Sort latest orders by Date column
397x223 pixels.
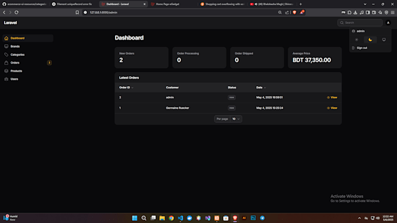pos(261,88)
